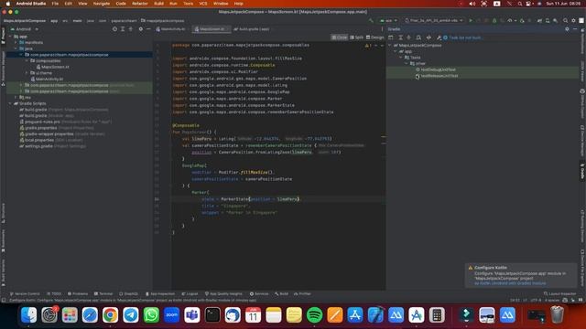Select testDebugUnitTest Gradle task

click(438, 69)
